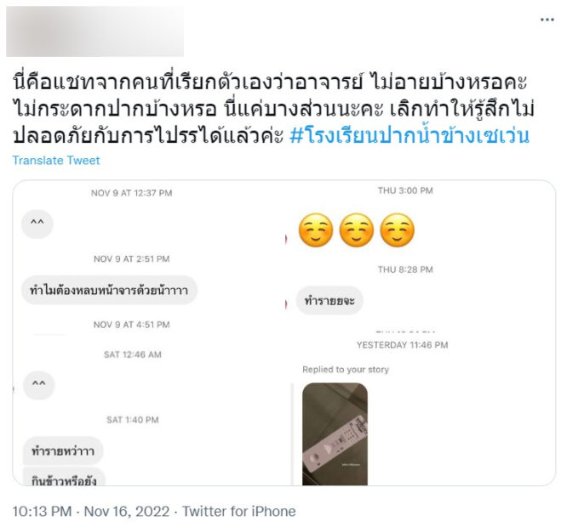Click the กินข้าวหรือยัง message bubble
This screenshot has width=567, height=527.
pyautogui.click(x=64, y=477)
